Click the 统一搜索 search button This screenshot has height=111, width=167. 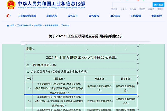tap(158, 5)
